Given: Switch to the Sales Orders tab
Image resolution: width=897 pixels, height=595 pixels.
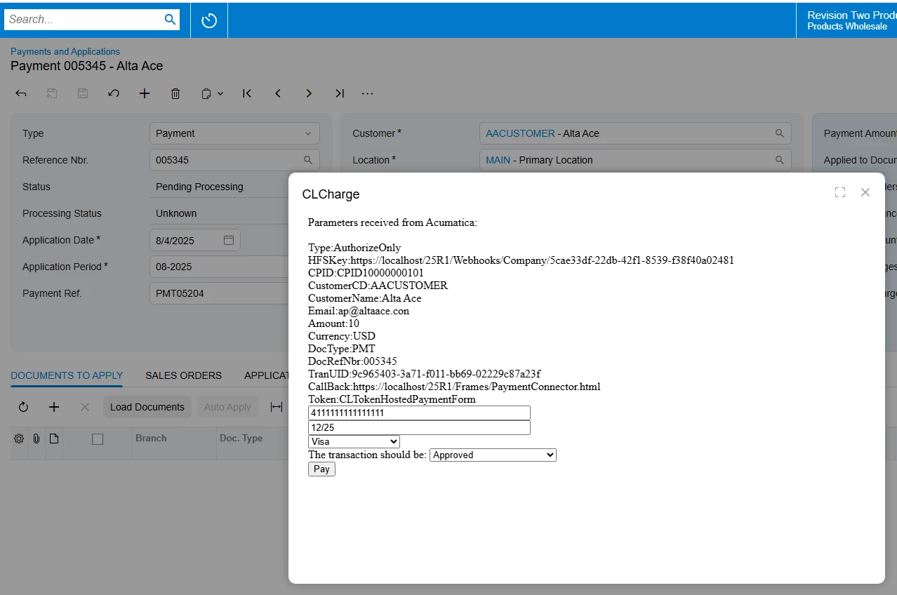Looking at the screenshot, I should tap(183, 375).
